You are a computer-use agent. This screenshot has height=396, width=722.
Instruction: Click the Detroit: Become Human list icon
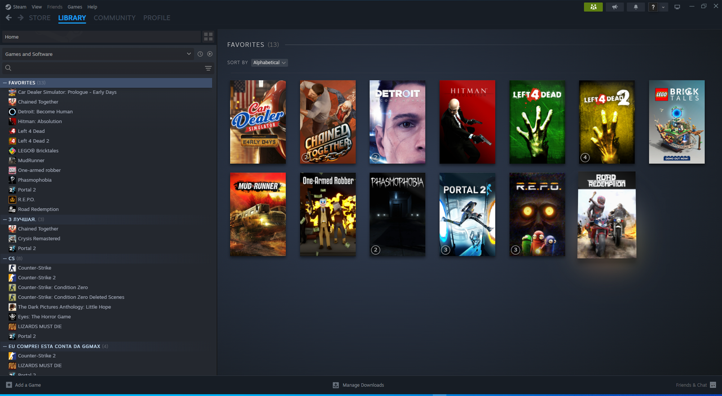[x=12, y=112]
